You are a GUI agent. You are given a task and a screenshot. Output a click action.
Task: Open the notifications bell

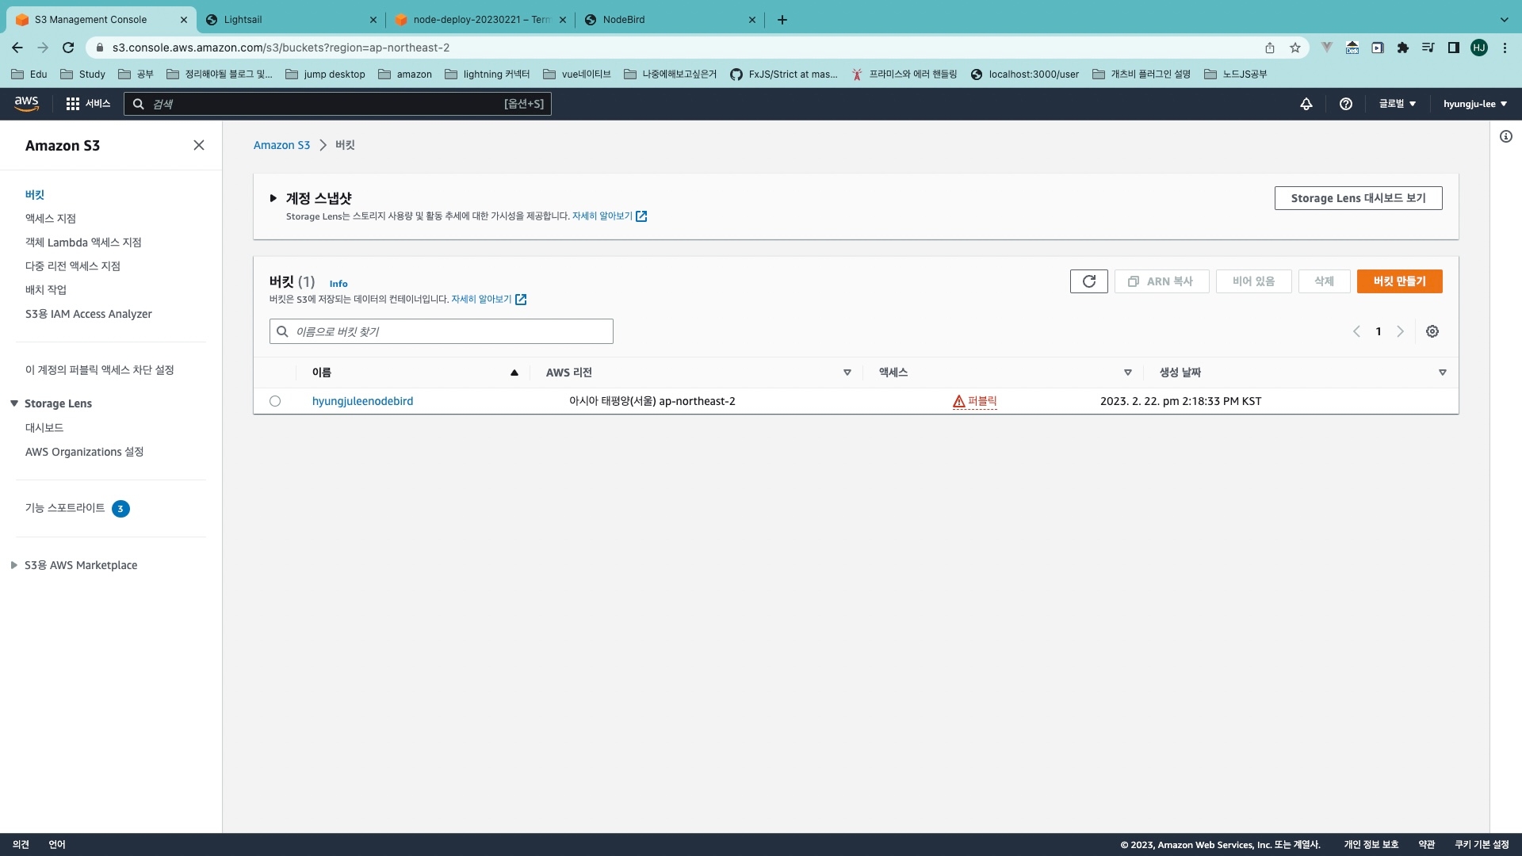click(1306, 104)
